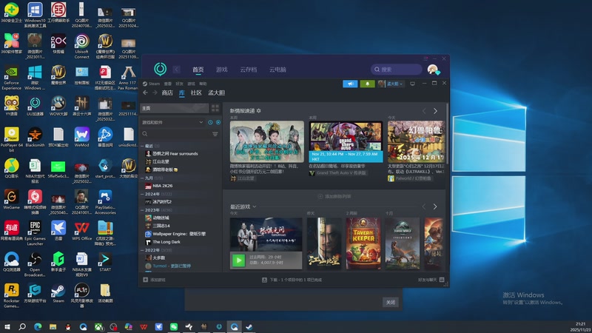Switch to 游戏 tab in UU accelerator
The width and height of the screenshot is (592, 333).
[221, 70]
